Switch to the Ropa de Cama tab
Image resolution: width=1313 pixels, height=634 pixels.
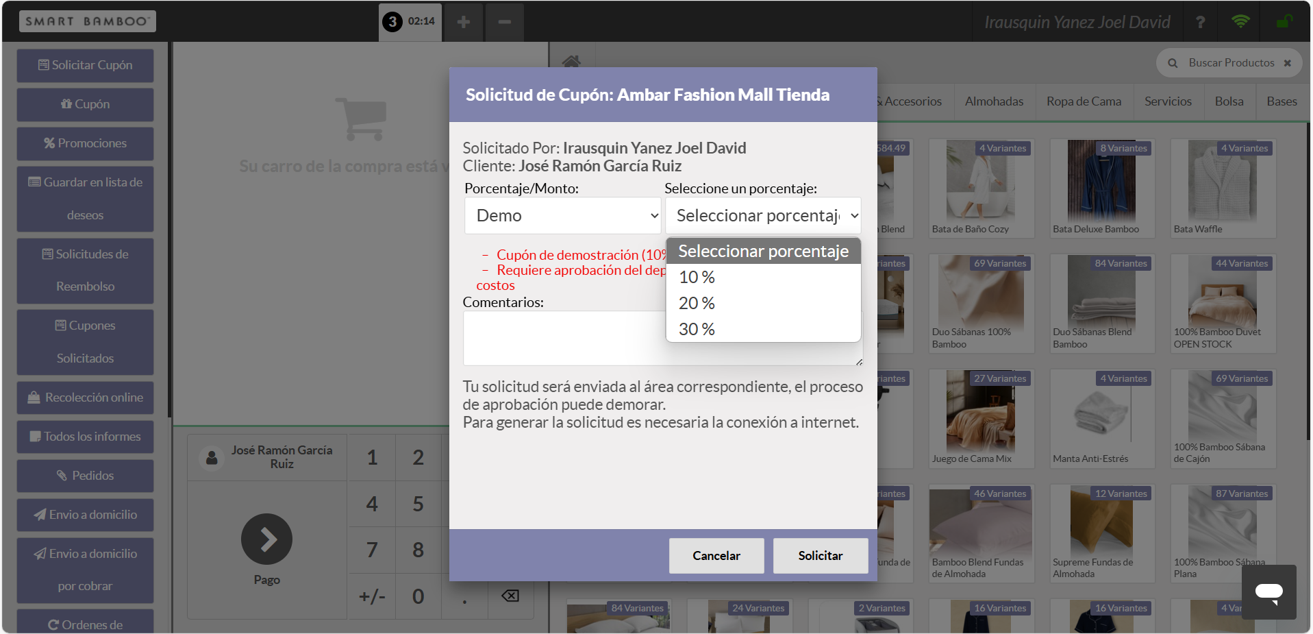(x=1084, y=101)
